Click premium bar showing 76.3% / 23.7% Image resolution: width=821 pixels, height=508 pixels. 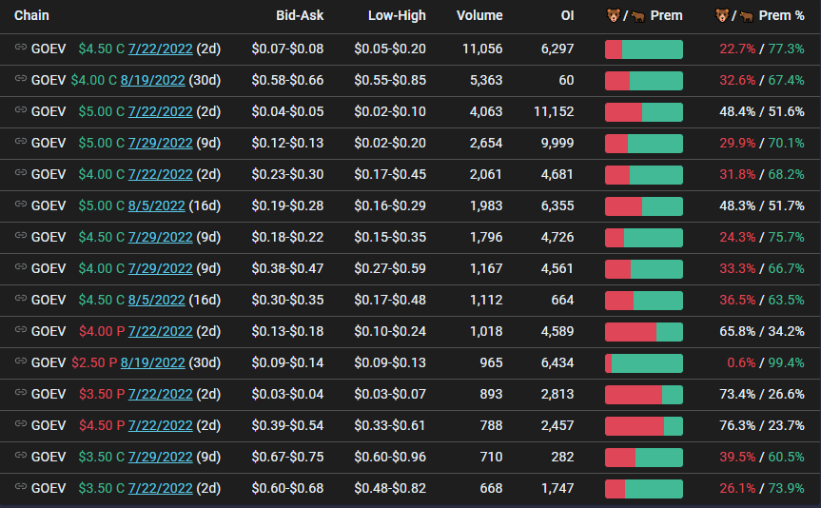coord(644,426)
